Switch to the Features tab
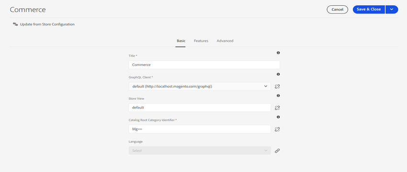Image resolution: width=407 pixels, height=172 pixels. coord(201,41)
